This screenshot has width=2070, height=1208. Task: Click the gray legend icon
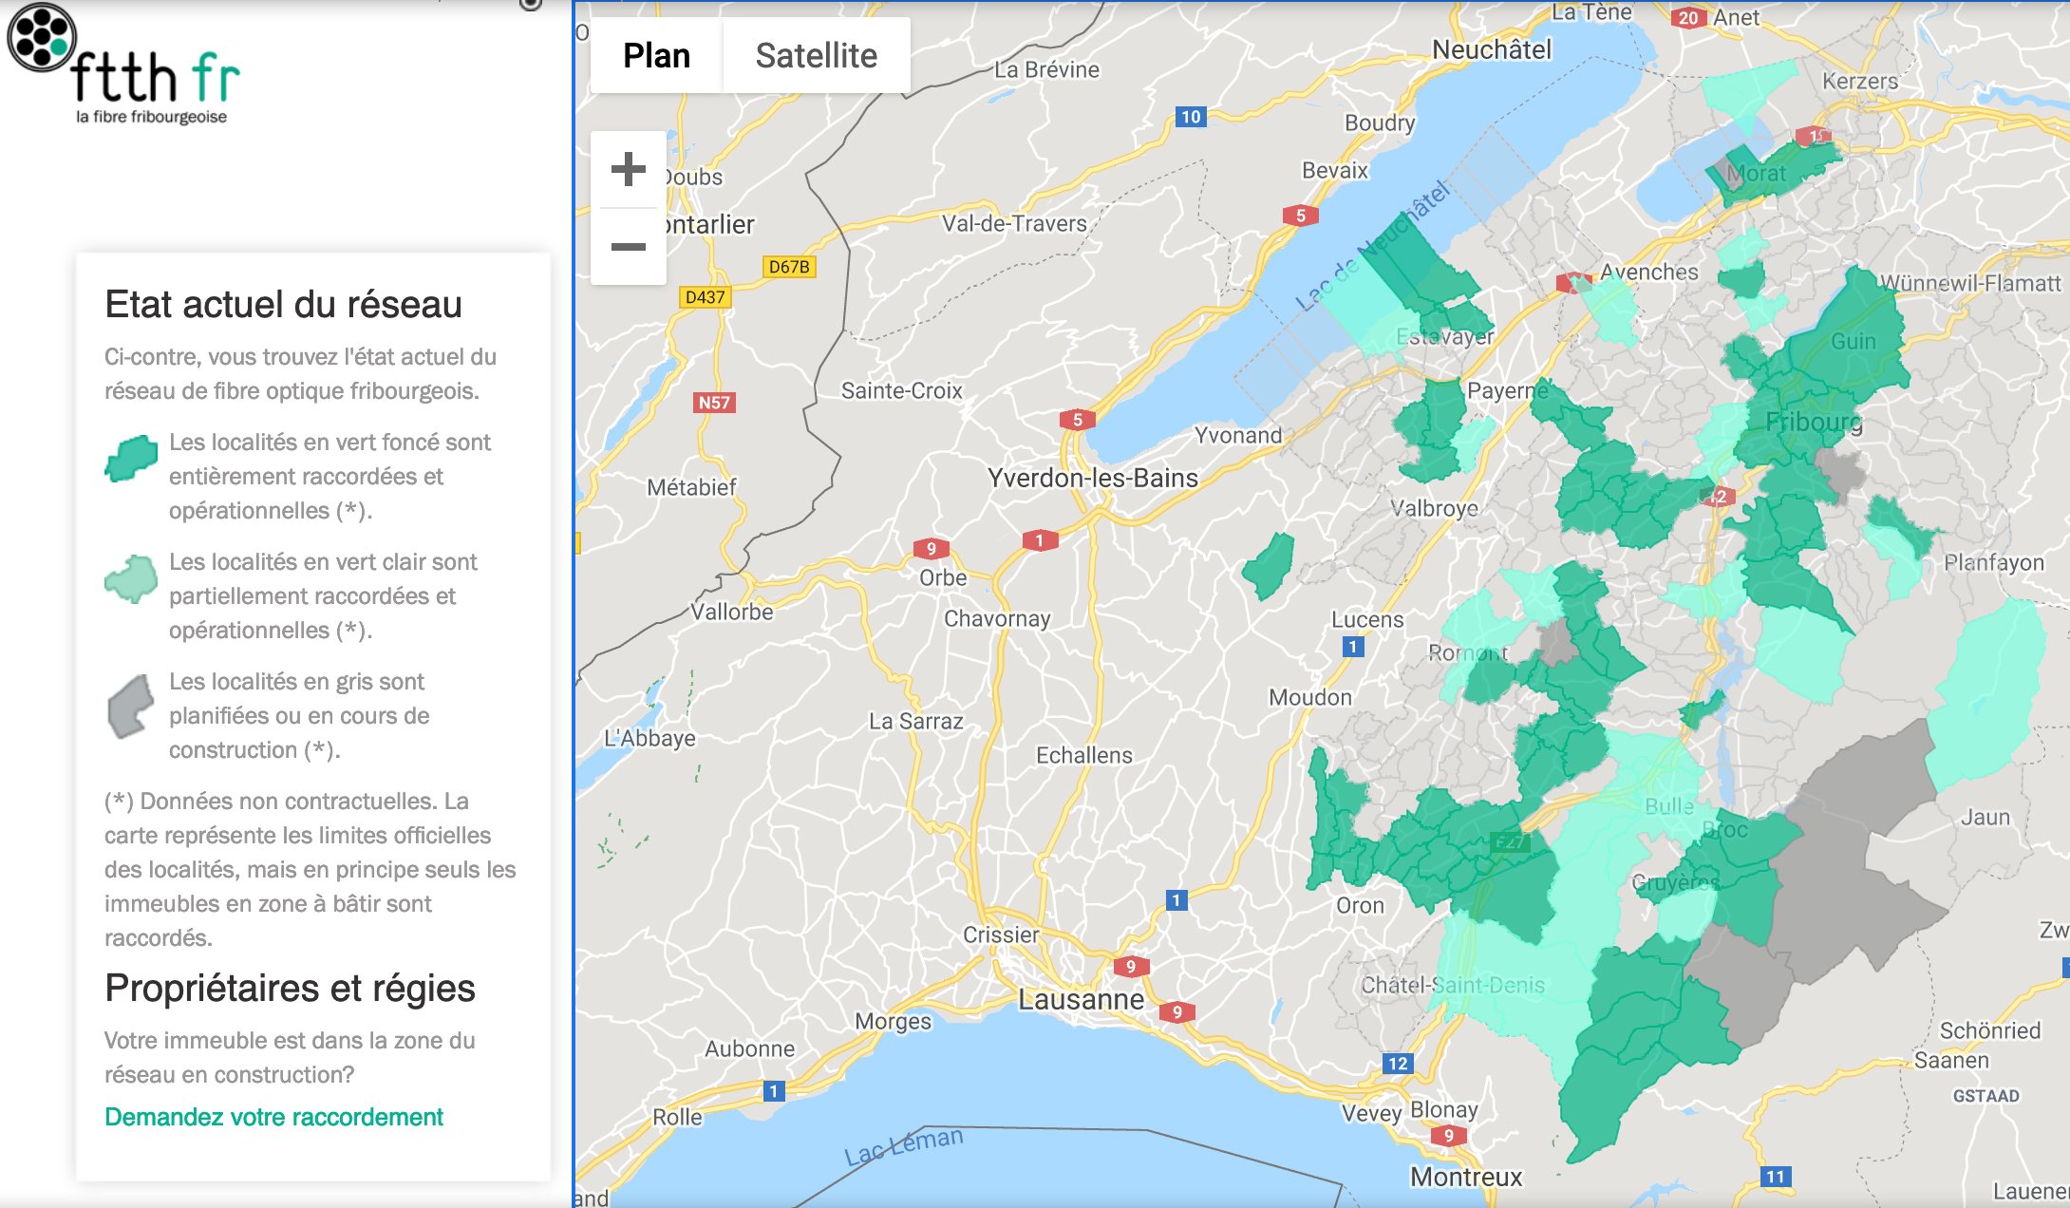(131, 707)
